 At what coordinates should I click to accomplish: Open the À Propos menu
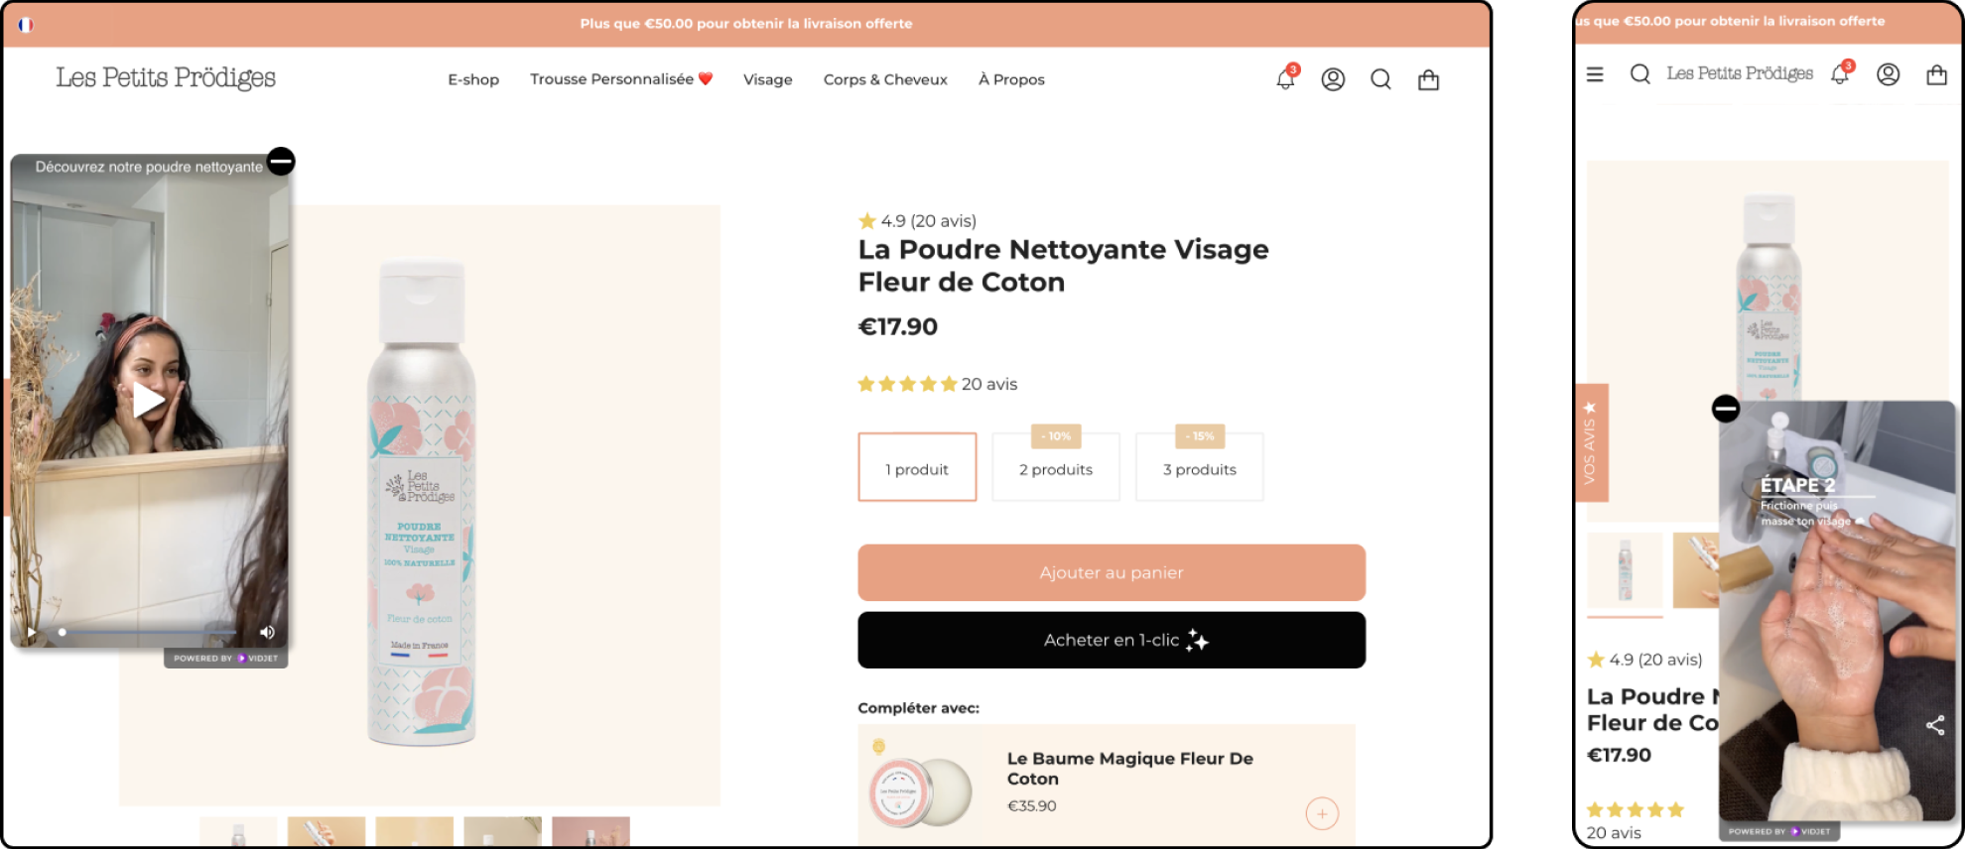[x=1011, y=79]
